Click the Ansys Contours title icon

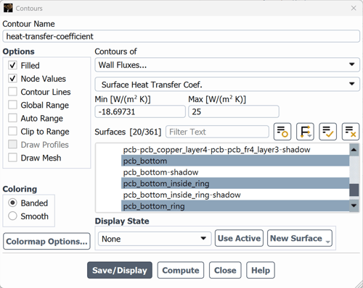(x=8, y=8)
